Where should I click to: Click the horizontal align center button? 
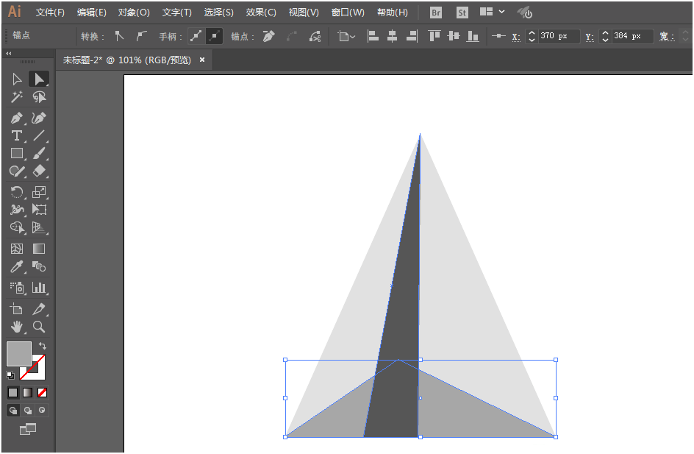point(392,36)
